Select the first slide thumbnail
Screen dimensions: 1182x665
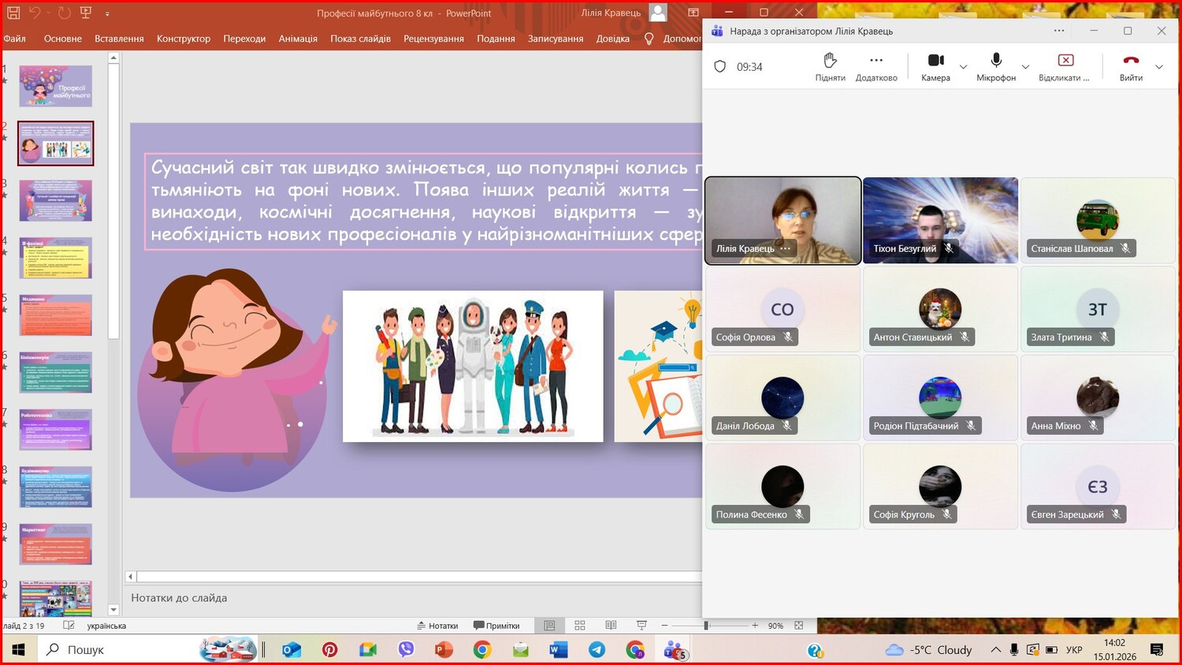coord(56,86)
